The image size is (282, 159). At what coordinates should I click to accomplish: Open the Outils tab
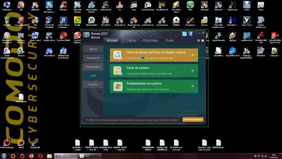169,41
